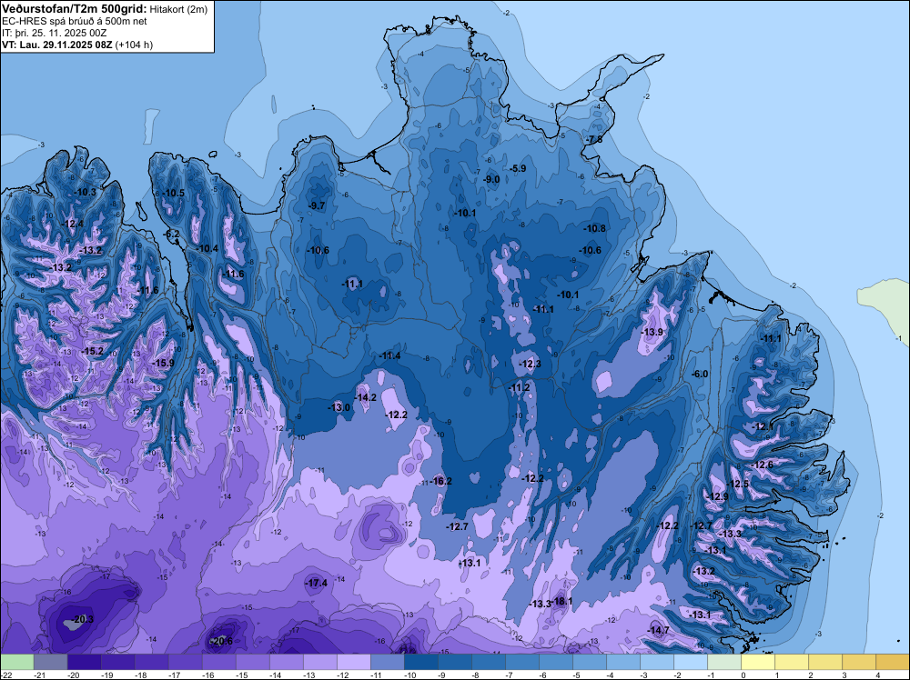910x680 pixels.
Task: Pick the -15 legend color swatch
Action: 252,662
